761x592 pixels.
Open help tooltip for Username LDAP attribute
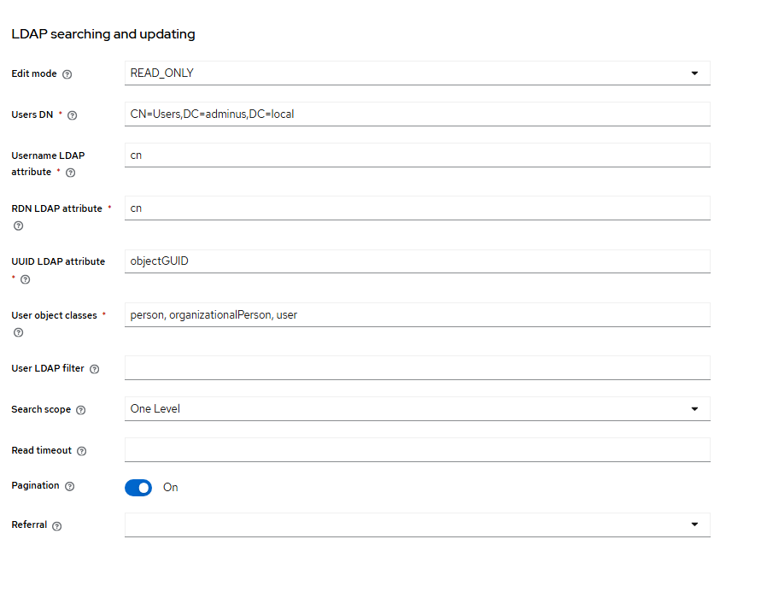click(70, 173)
